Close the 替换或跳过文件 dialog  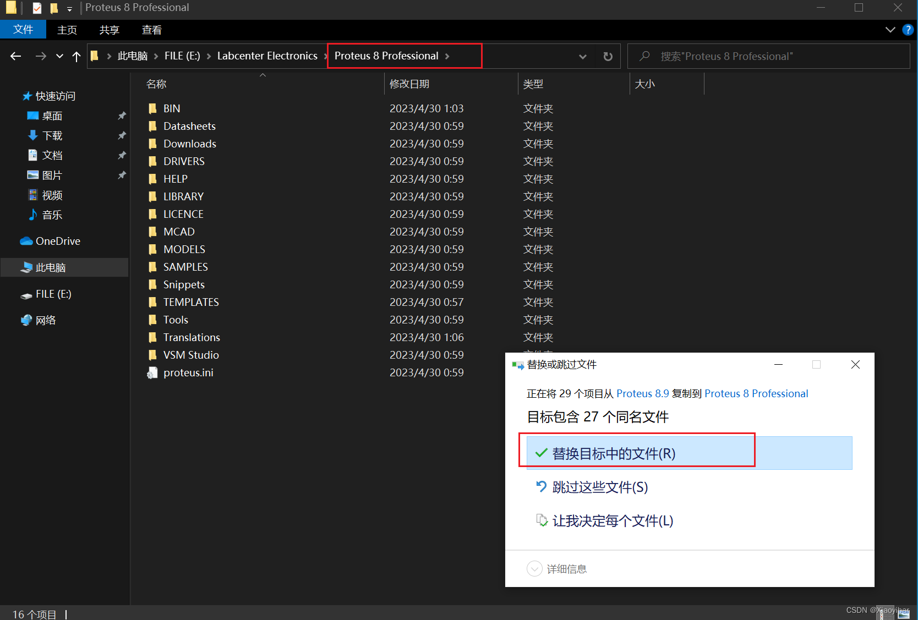855,365
